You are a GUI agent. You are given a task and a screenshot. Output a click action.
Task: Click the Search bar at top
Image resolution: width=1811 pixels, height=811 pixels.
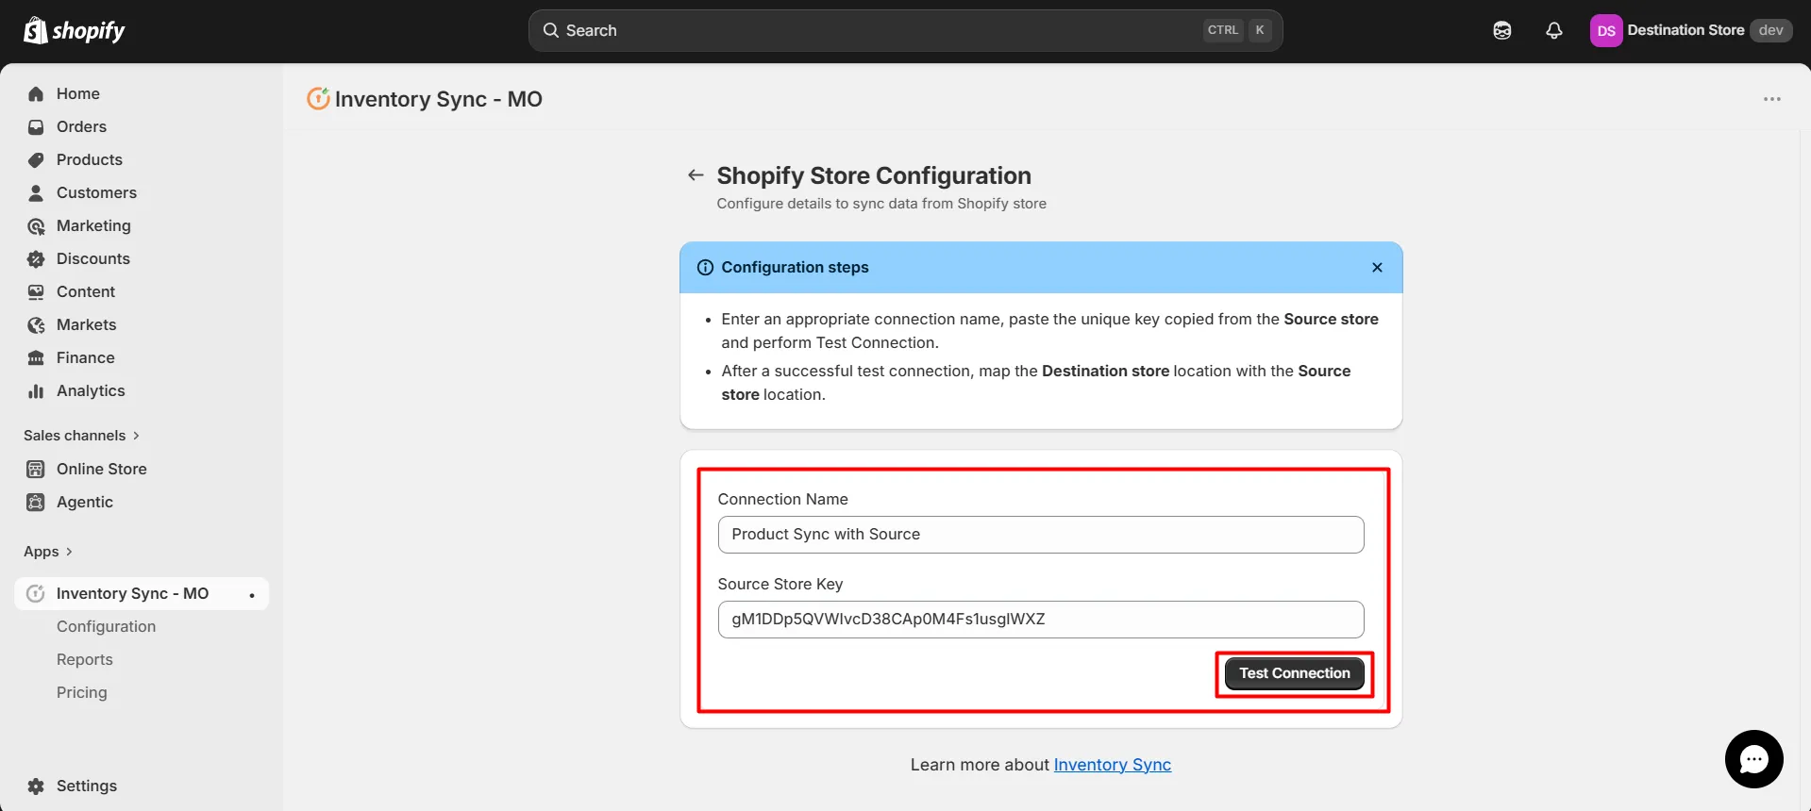tap(905, 30)
